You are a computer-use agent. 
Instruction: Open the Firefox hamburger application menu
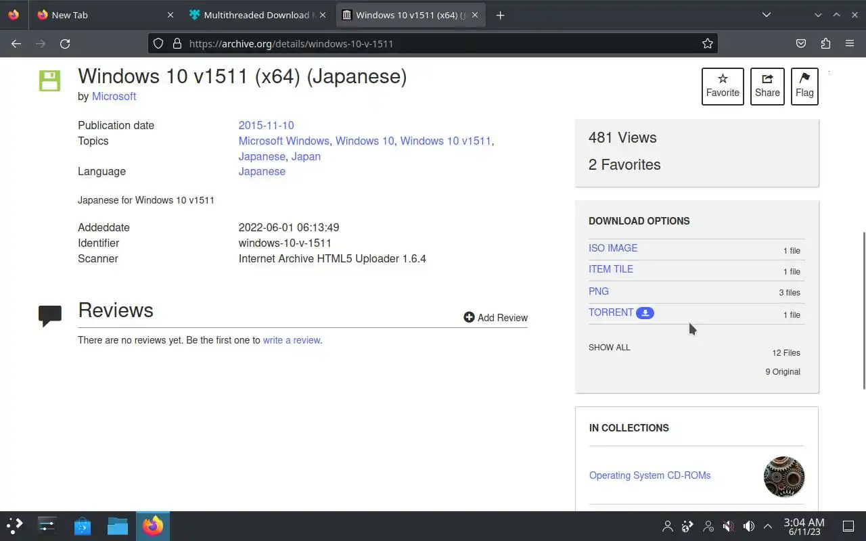coord(850,43)
